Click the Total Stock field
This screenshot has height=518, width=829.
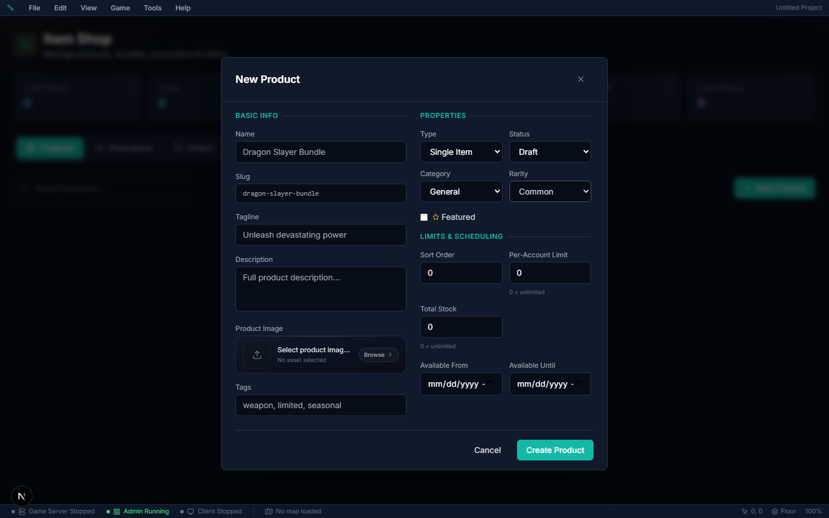tap(461, 327)
